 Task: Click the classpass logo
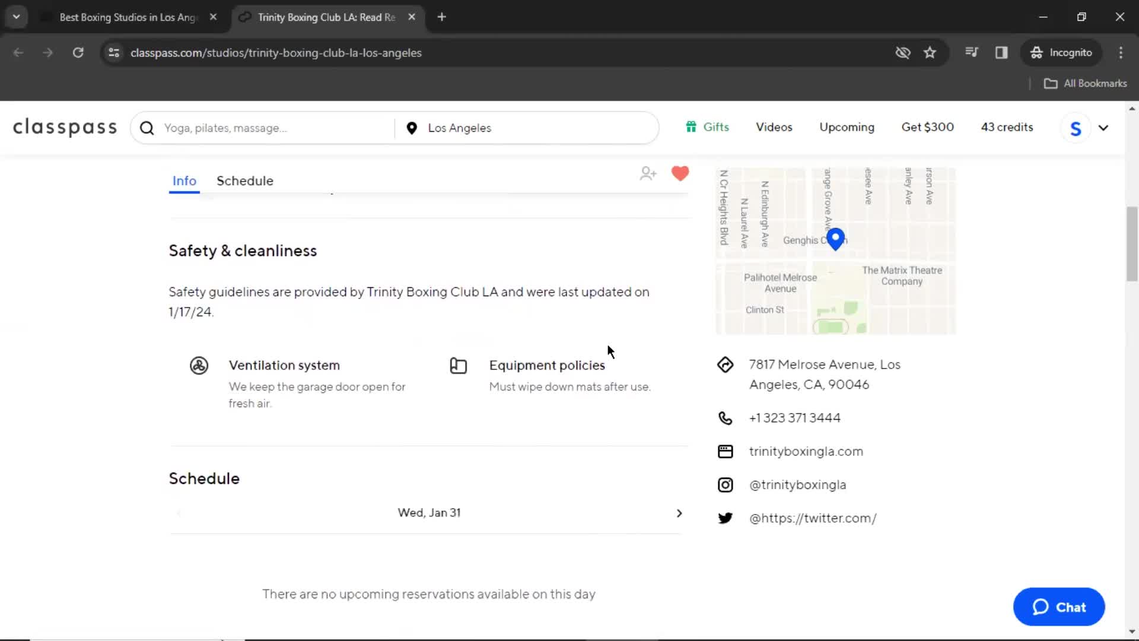point(65,127)
